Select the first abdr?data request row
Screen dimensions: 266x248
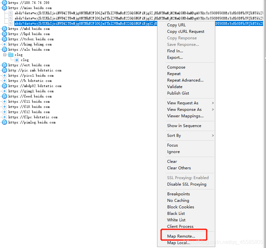(x=139, y=13)
